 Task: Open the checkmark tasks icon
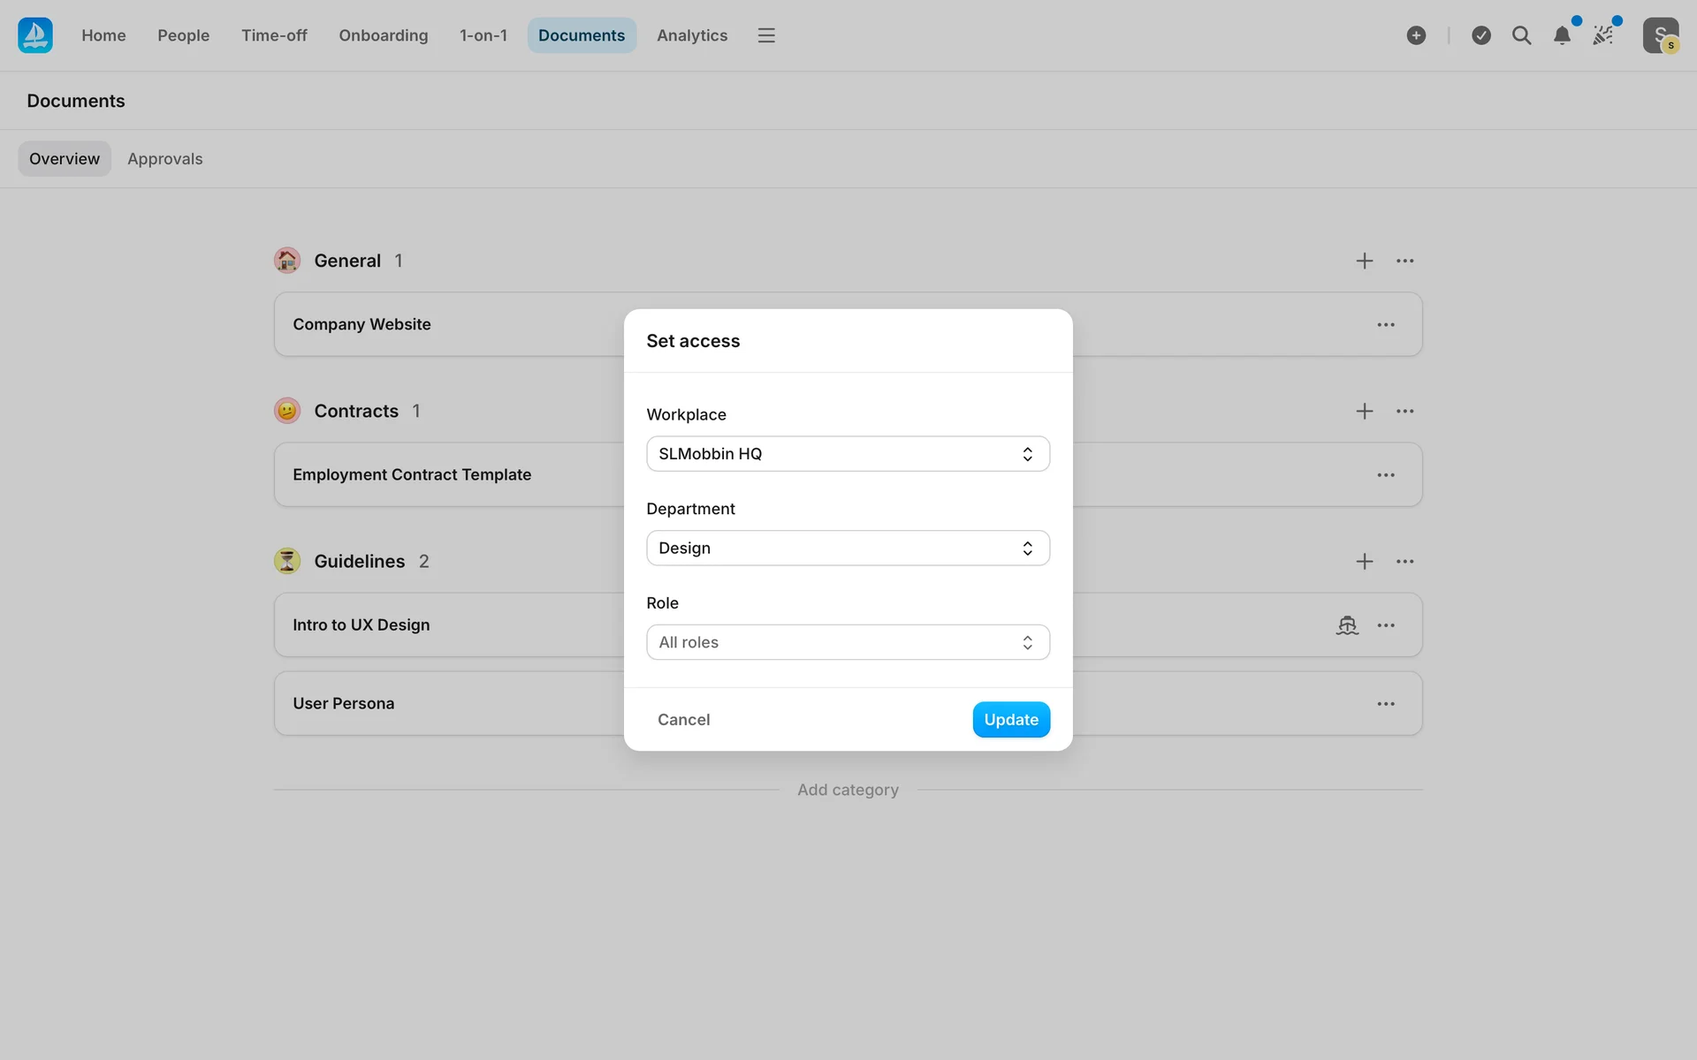(x=1481, y=35)
